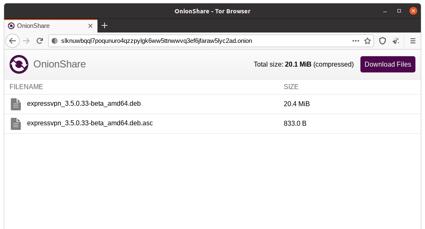Click the back arrow navigation button
Image resolution: width=425 pixels, height=229 pixels.
coord(12,41)
